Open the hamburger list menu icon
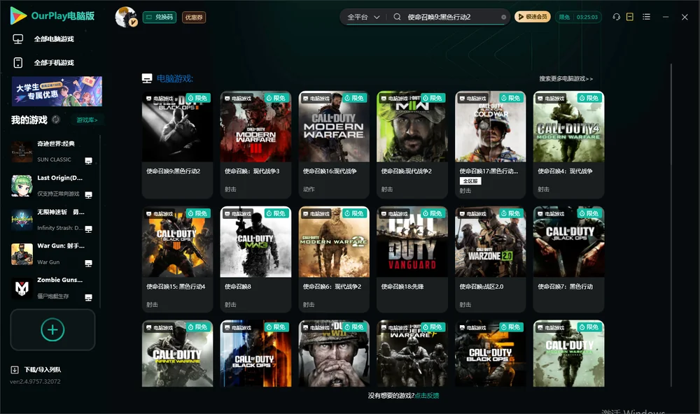Screen dimensions: 700x414 (646, 17)
